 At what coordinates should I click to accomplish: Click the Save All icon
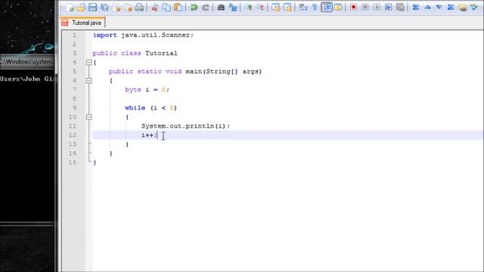coord(104,8)
